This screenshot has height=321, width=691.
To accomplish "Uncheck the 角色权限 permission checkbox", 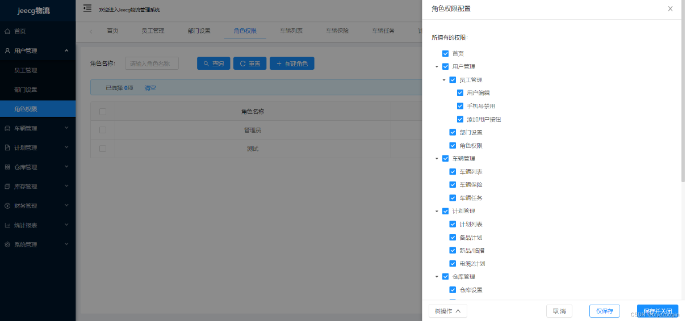I will [x=453, y=146].
